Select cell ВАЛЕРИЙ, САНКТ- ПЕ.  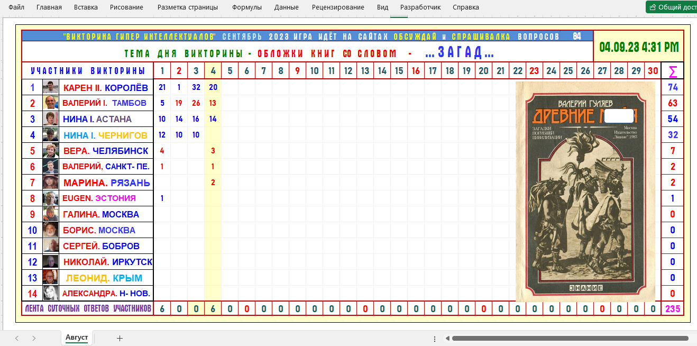(106, 167)
